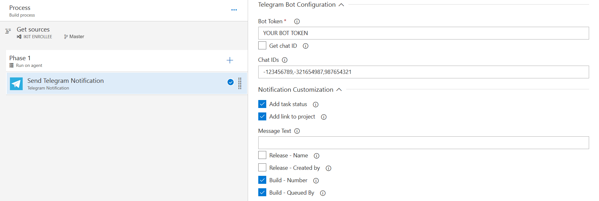599x201 pixels.
Task: Select the Process build process header
Action: tap(124, 11)
